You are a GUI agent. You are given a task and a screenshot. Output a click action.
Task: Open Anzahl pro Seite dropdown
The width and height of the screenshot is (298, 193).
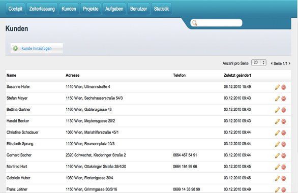259,62
